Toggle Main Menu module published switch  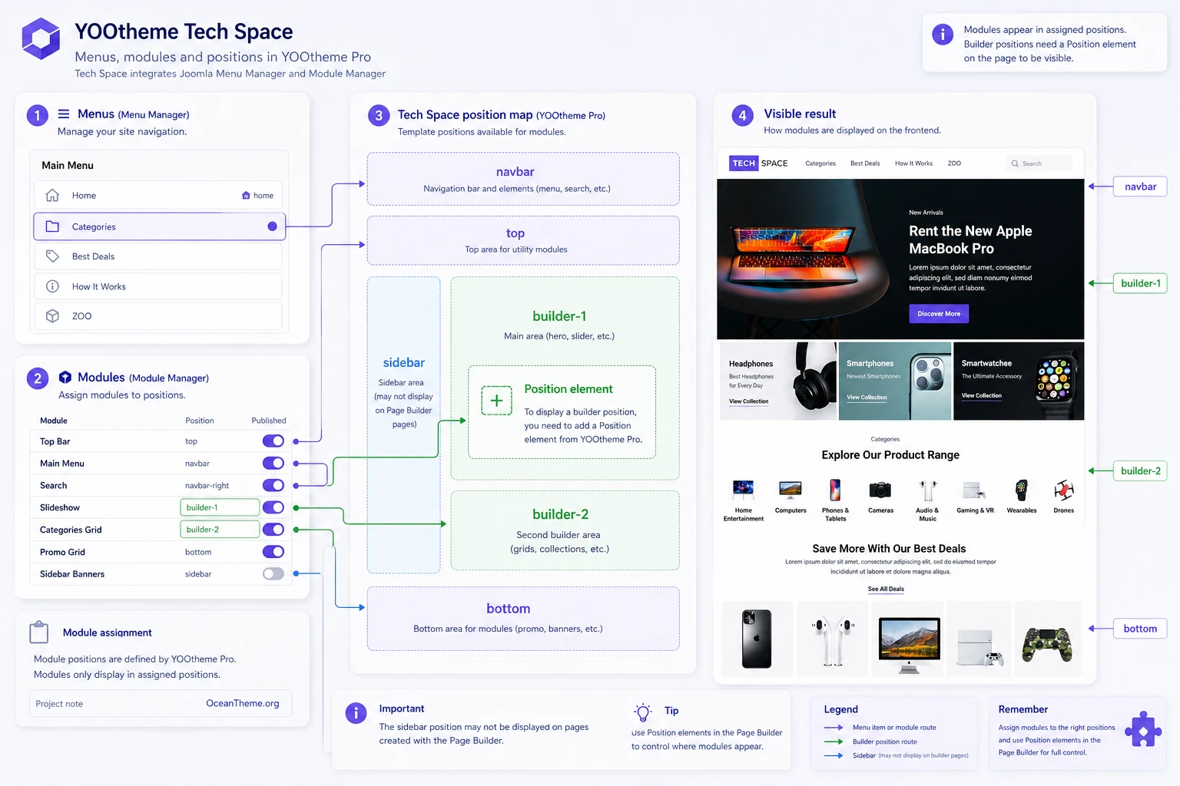pos(273,463)
